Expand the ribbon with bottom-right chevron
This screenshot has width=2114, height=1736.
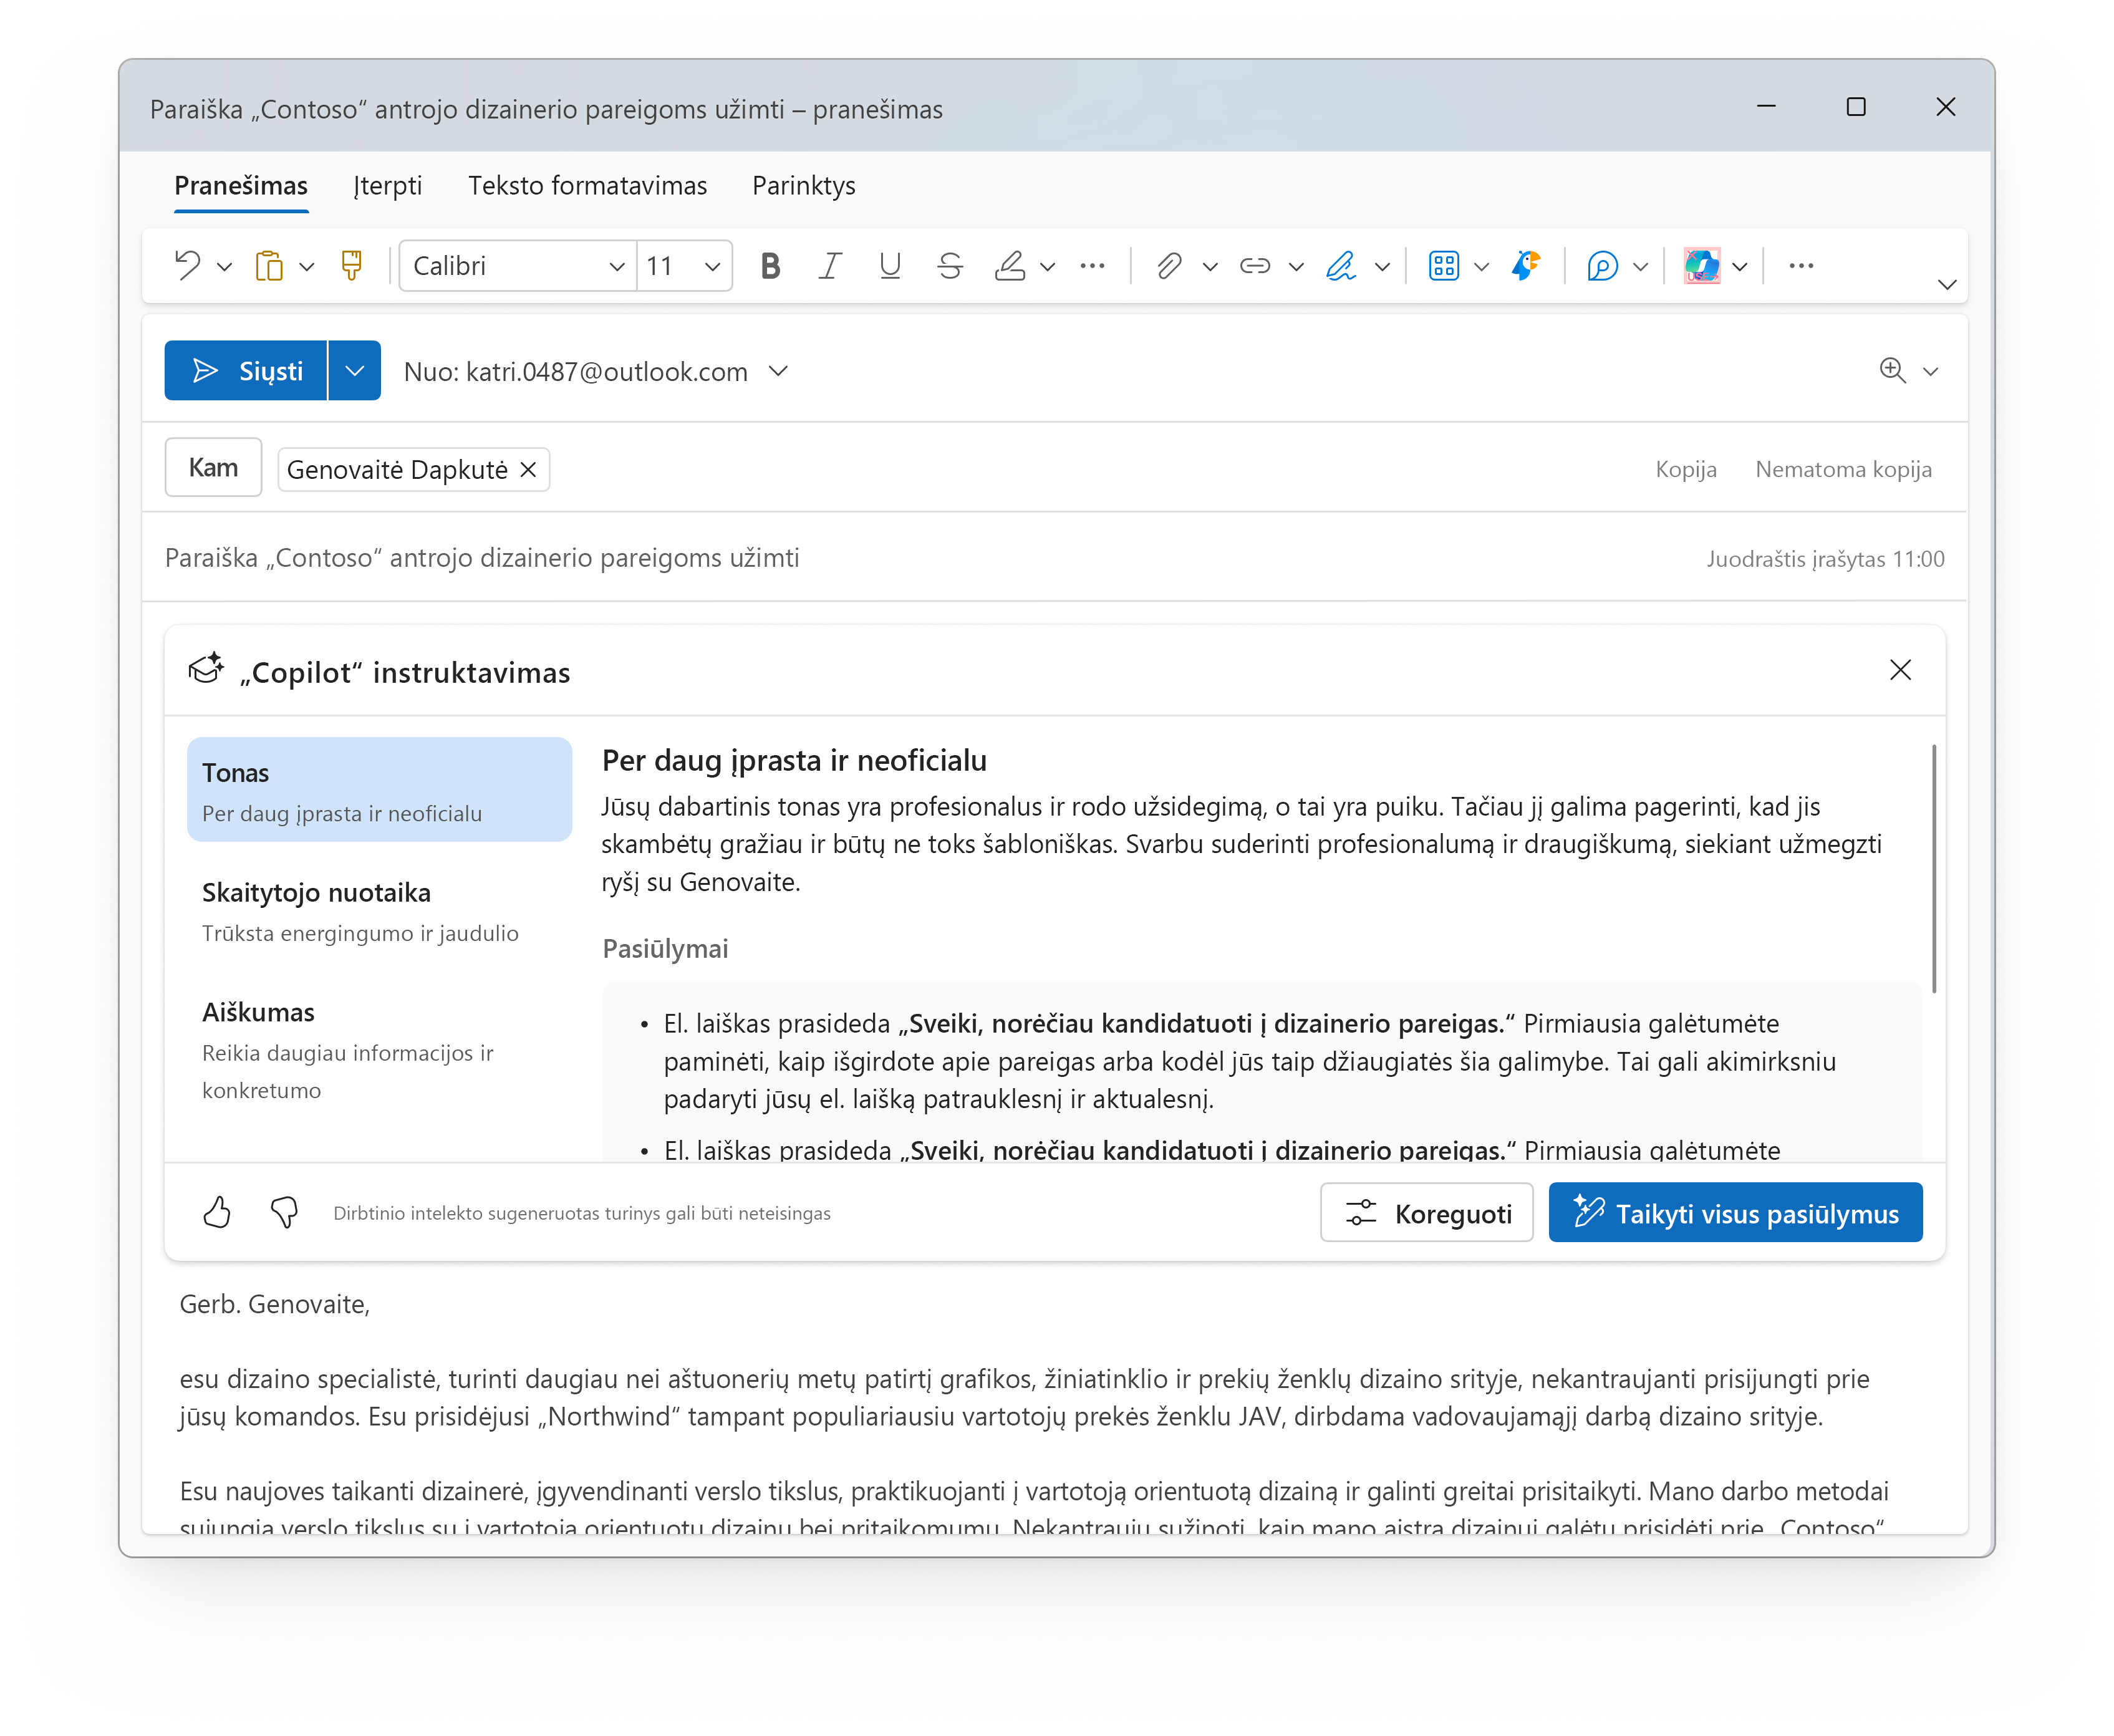click(1947, 285)
